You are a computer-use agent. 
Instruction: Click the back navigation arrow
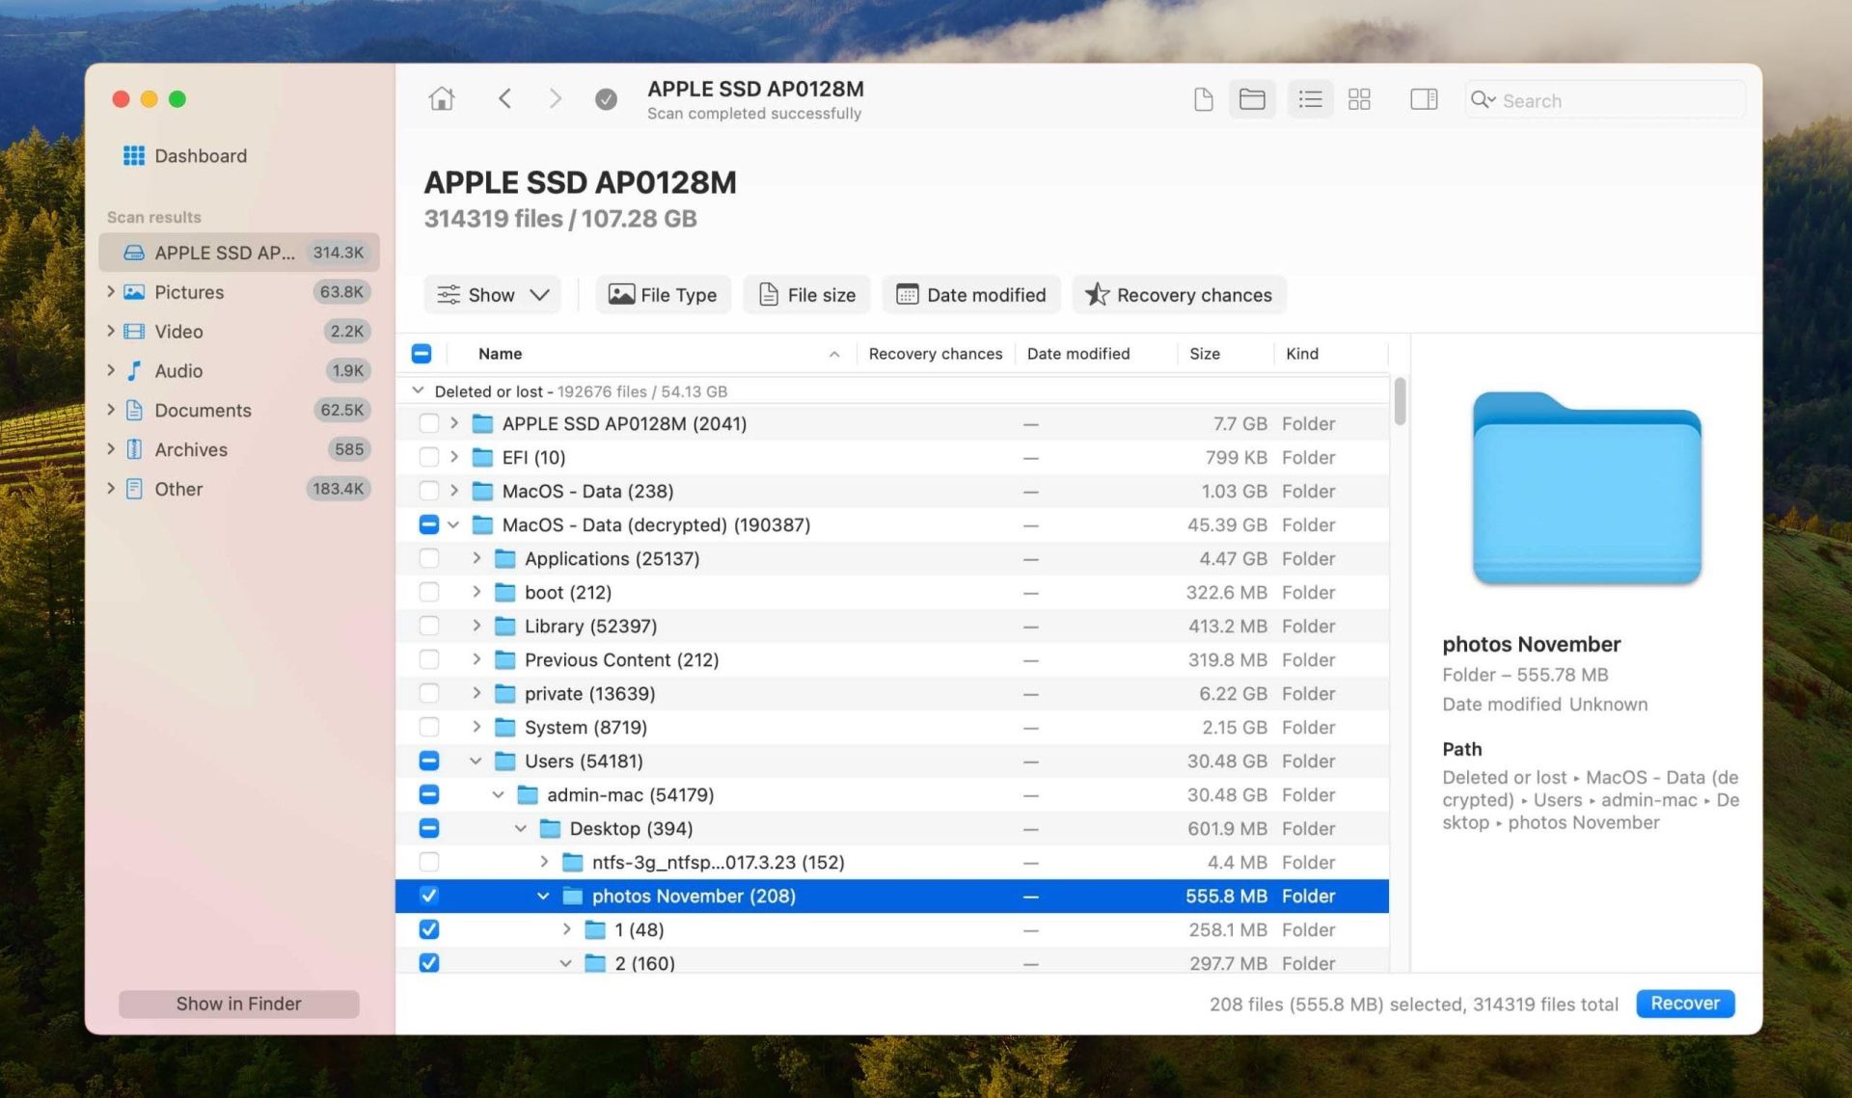tap(504, 98)
